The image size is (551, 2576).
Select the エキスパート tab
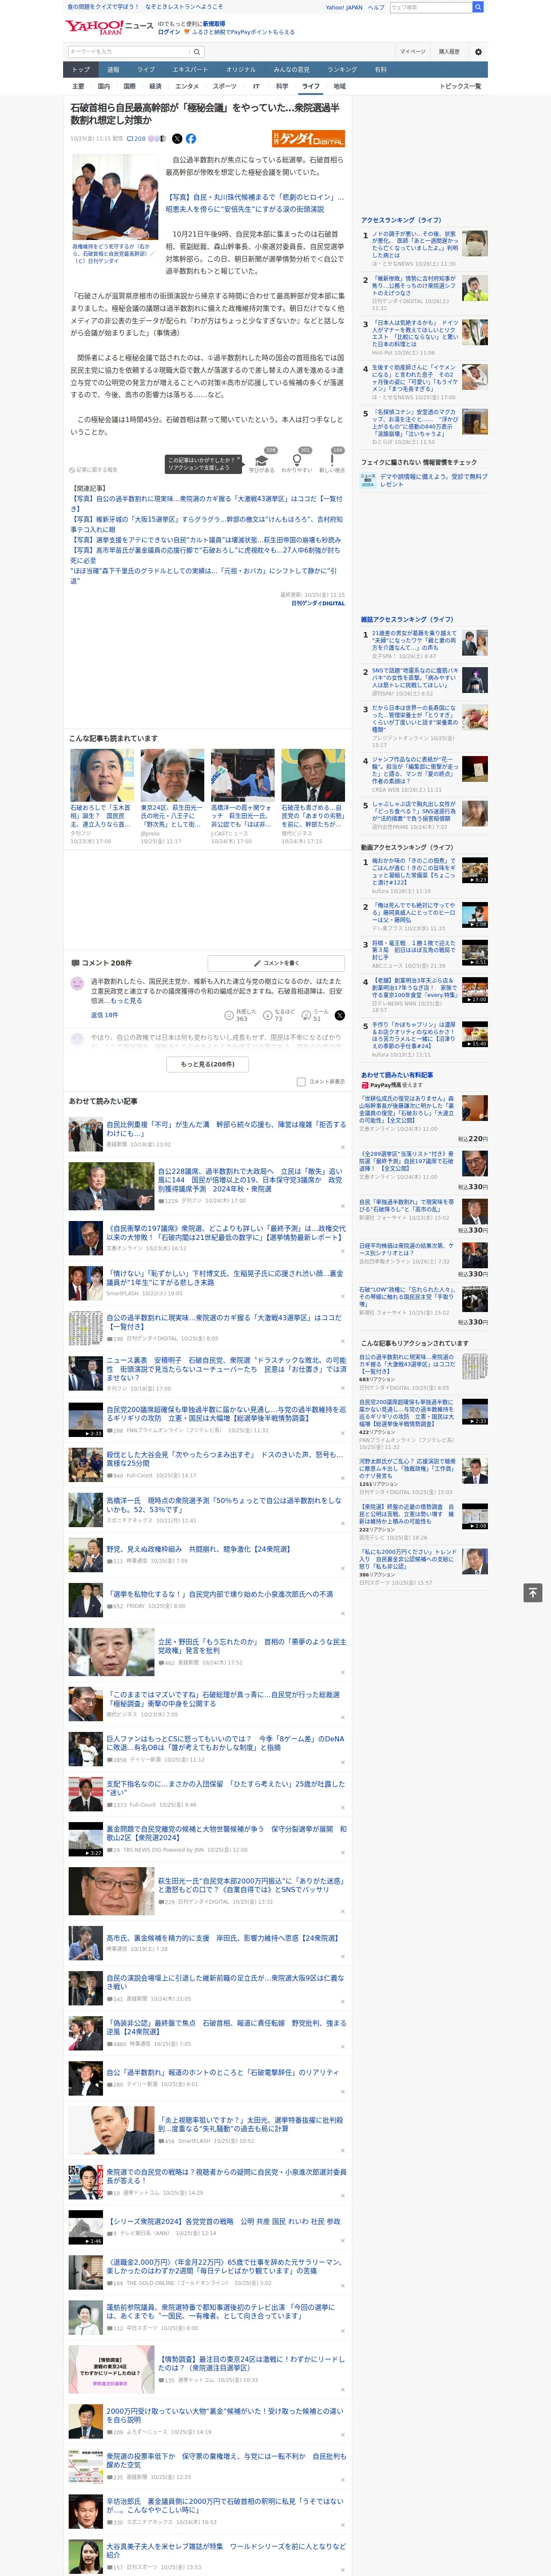(x=190, y=69)
